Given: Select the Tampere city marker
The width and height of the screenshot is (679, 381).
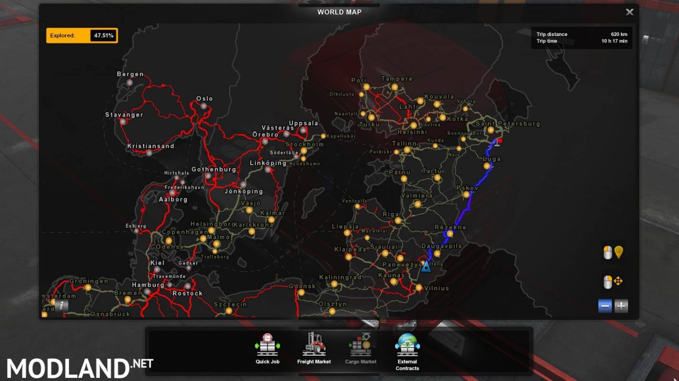Looking at the screenshot, I should click(x=395, y=87).
